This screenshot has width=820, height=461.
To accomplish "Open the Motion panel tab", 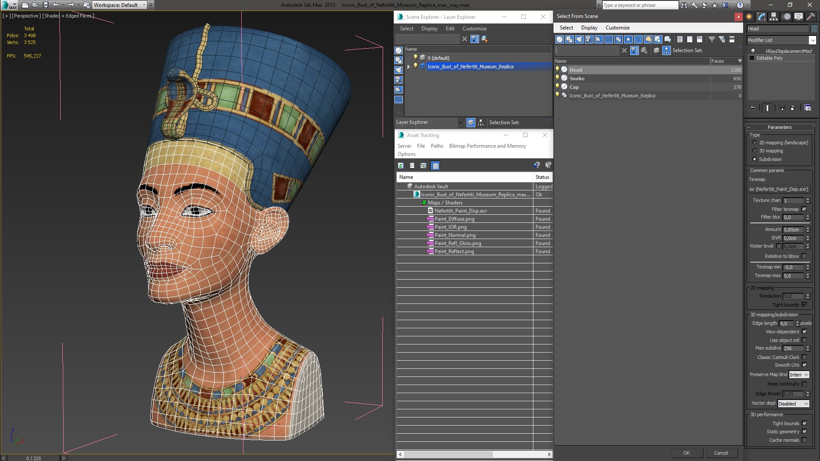I will 787,17.
